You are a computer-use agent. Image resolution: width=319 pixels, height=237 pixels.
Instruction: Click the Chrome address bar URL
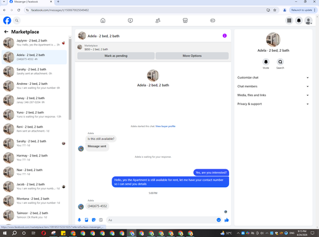[60, 10]
